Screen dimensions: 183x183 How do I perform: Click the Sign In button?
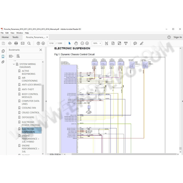[x=178, y=37]
